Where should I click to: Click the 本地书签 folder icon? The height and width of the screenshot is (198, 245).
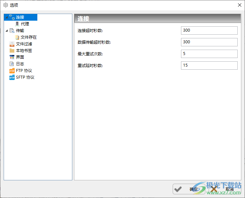pyautogui.click(x=12, y=51)
